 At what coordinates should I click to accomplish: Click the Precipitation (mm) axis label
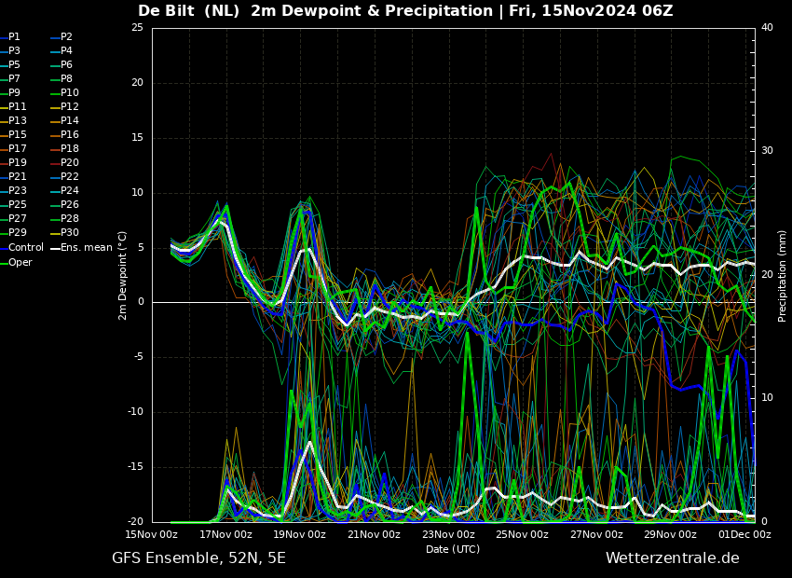pyautogui.click(x=783, y=276)
